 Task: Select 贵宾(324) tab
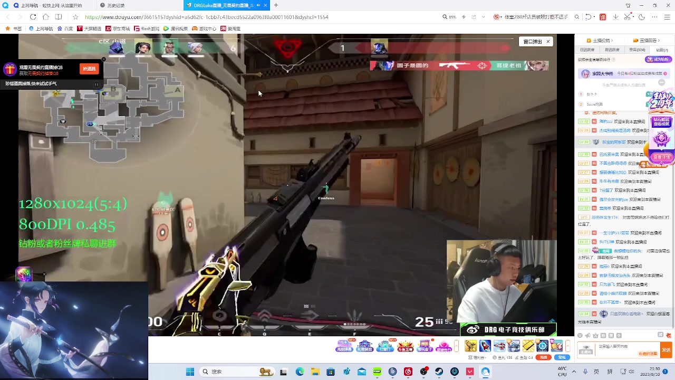[637, 50]
